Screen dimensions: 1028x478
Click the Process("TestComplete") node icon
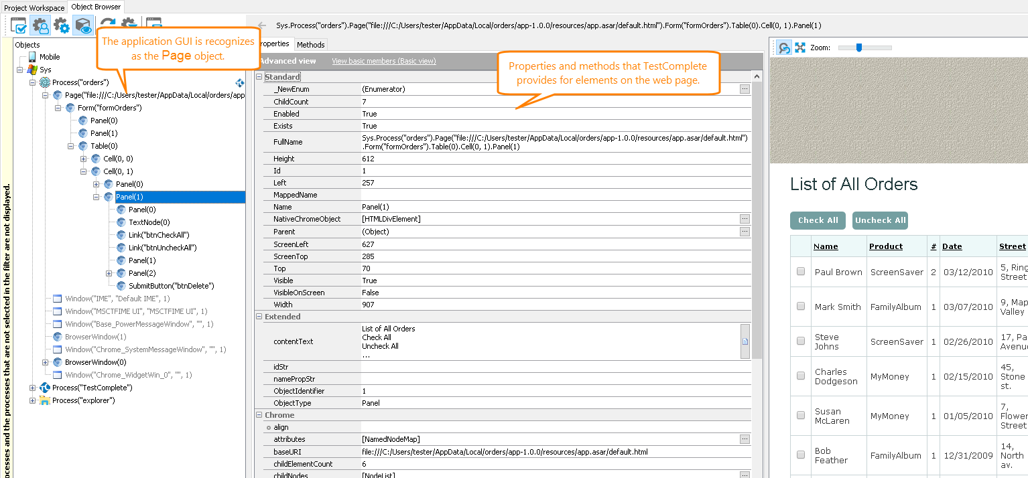(45, 388)
